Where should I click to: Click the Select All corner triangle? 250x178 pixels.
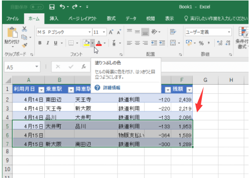8,80
